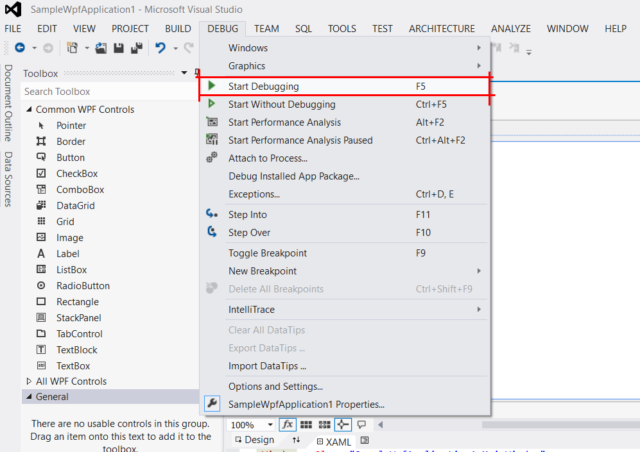Select the Border control icon
This screenshot has width=640, height=452.
[x=41, y=142]
